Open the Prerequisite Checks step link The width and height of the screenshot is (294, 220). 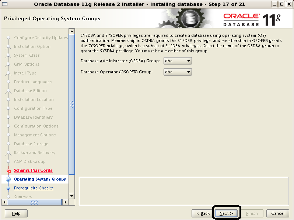pyautogui.click(x=34, y=188)
